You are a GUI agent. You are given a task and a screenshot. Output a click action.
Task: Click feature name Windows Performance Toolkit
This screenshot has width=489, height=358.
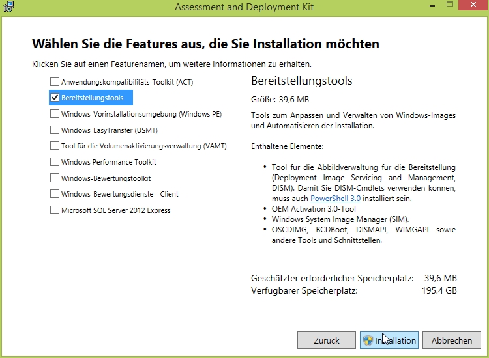coord(108,162)
